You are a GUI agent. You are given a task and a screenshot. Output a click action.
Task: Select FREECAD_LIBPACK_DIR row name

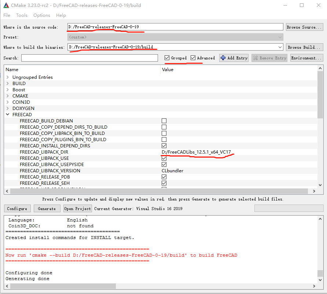point(44,152)
